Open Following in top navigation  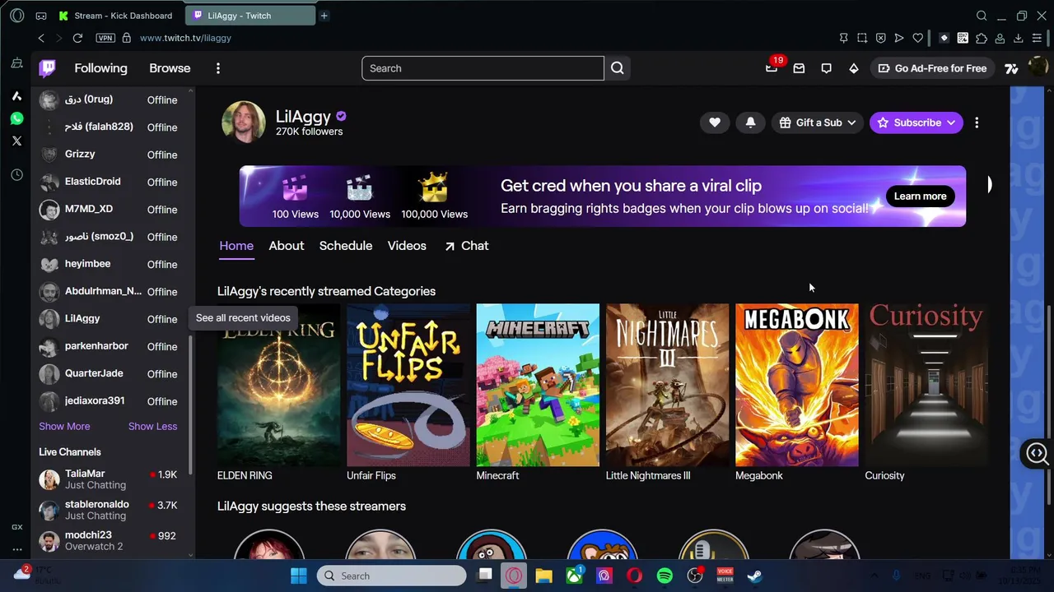100,68
